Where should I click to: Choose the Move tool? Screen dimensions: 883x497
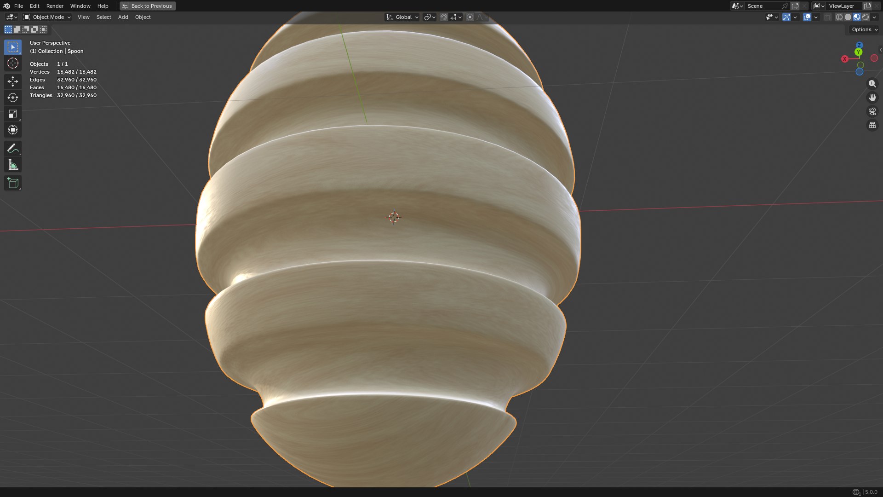coord(13,81)
